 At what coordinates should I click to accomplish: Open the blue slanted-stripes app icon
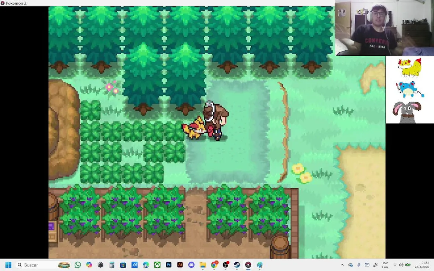(x=134, y=265)
